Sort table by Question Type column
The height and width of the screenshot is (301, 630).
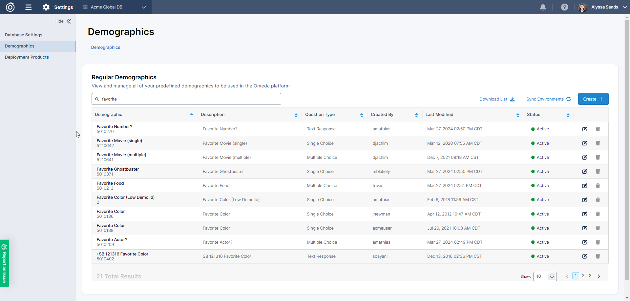pyautogui.click(x=361, y=115)
